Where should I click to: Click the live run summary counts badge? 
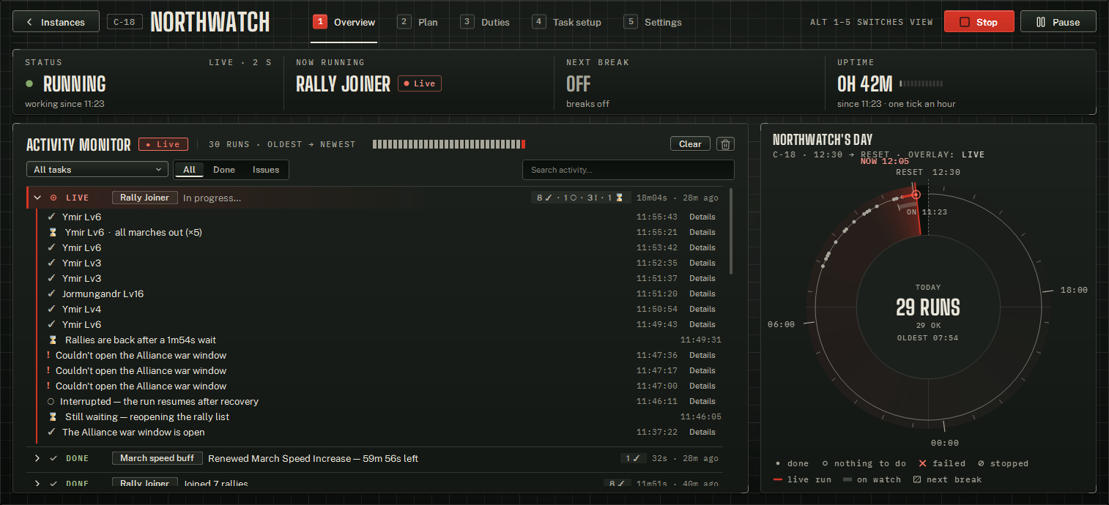pyautogui.click(x=581, y=198)
